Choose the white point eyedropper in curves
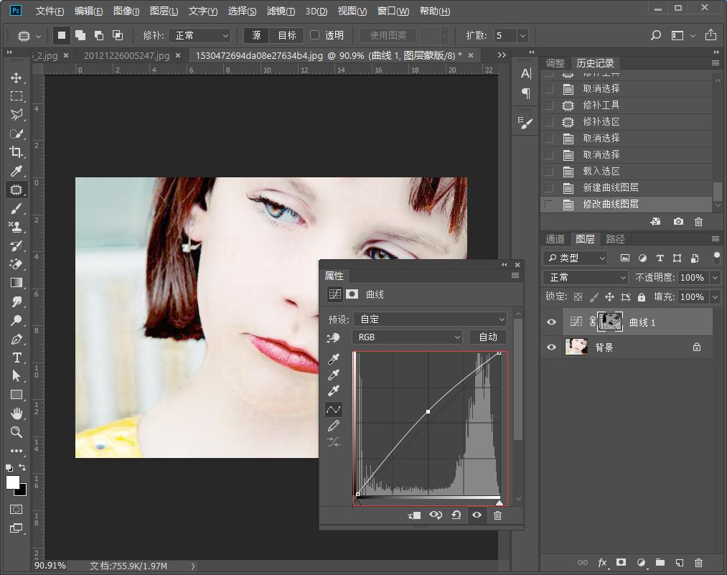Image resolution: width=727 pixels, height=575 pixels. [334, 391]
